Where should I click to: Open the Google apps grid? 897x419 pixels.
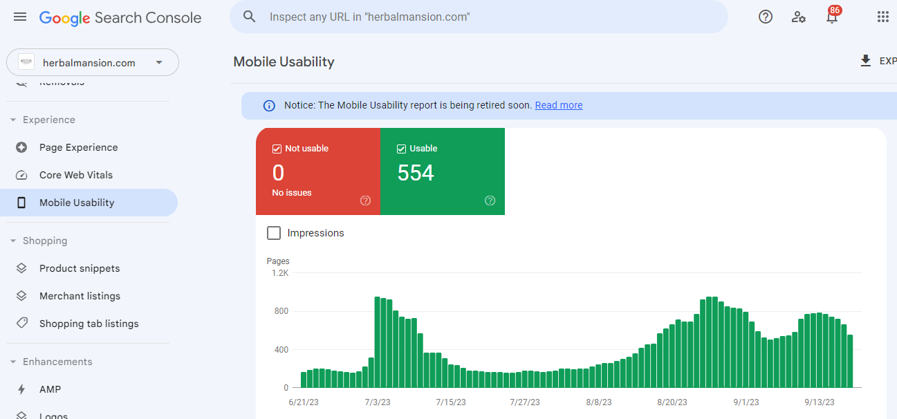[x=883, y=17]
